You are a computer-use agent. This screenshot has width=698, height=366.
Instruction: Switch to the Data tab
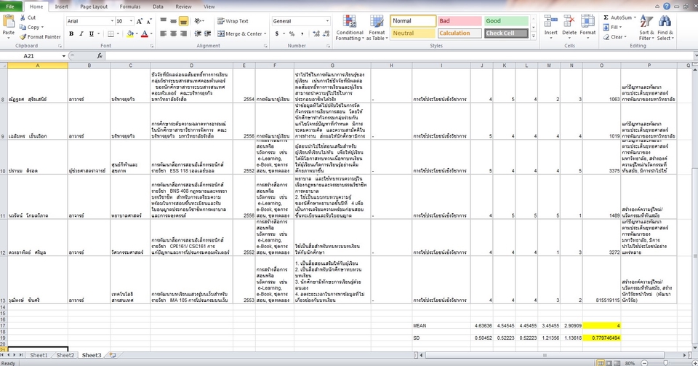[158, 7]
